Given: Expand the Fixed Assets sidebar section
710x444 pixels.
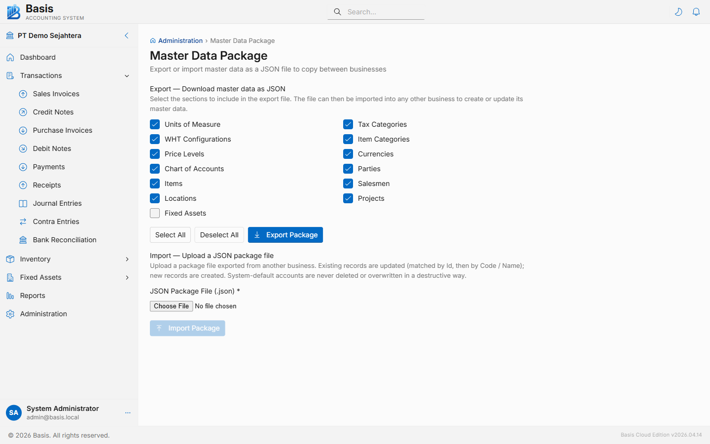Looking at the screenshot, I should pyautogui.click(x=127, y=277).
